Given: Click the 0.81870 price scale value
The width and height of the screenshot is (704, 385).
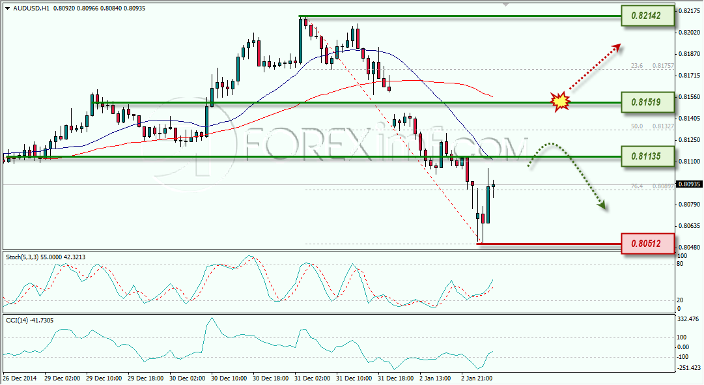Looking at the screenshot, I should pos(689,54).
